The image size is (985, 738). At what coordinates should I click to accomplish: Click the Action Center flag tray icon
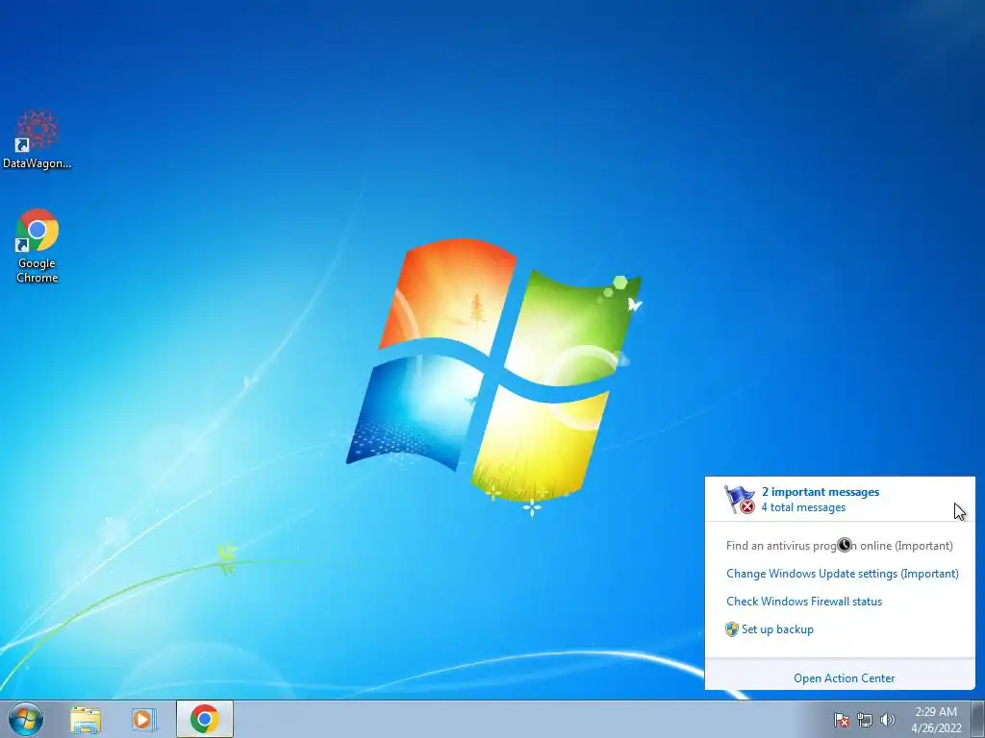pyautogui.click(x=841, y=720)
